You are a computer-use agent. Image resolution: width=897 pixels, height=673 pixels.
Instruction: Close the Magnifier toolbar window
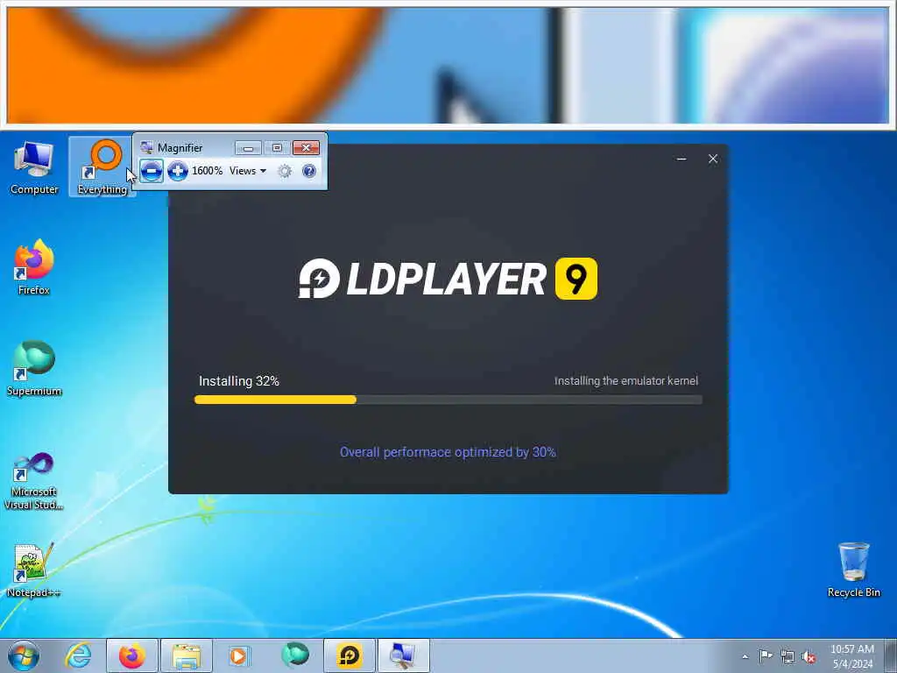[306, 148]
